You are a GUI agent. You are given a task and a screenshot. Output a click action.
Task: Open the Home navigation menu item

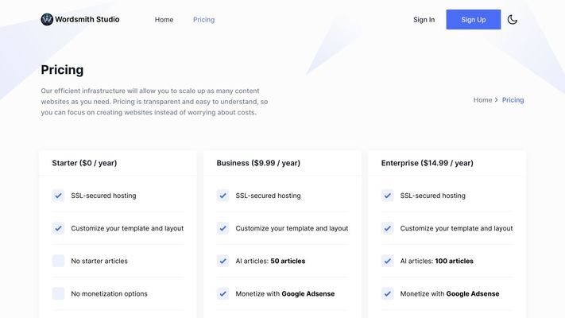pos(164,19)
